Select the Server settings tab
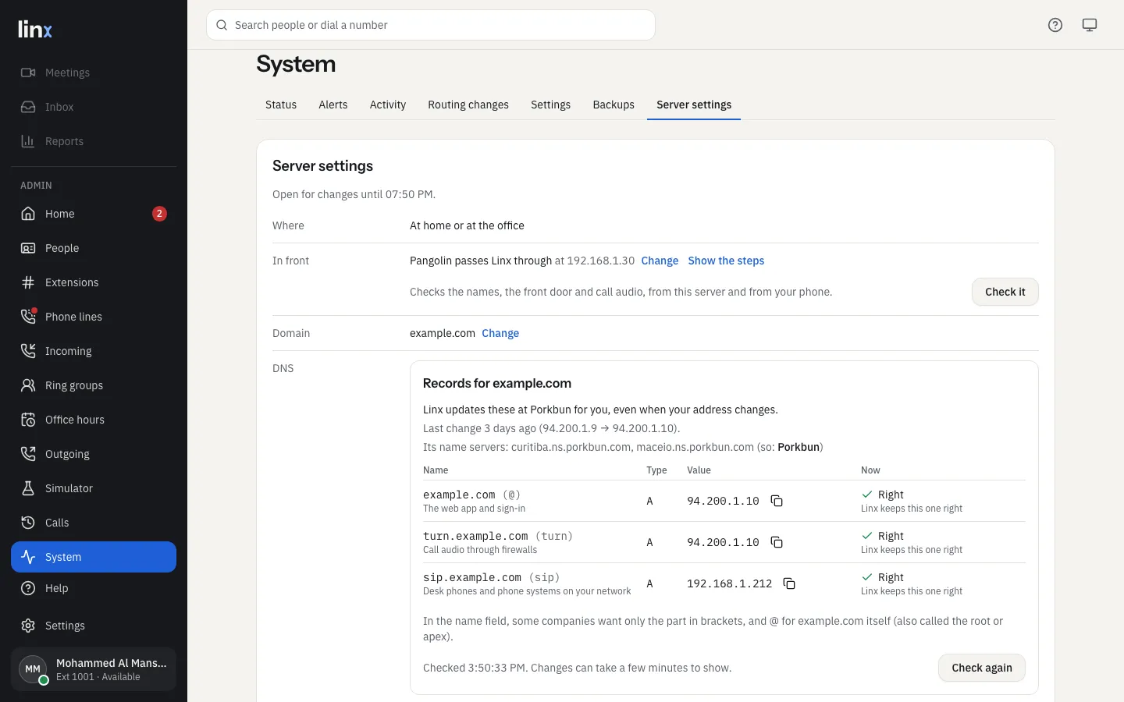This screenshot has width=1124, height=702. point(694,105)
